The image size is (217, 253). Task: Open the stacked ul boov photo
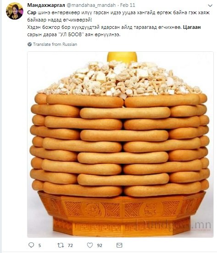(x=120, y=144)
